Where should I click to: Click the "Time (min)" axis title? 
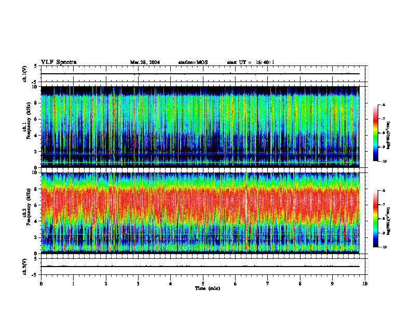pyautogui.click(x=208, y=288)
